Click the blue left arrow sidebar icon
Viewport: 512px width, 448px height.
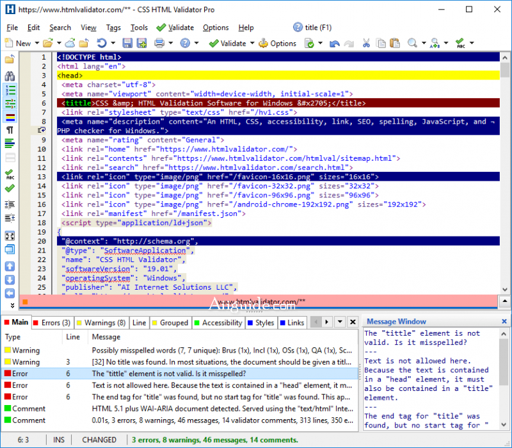[x=10, y=294]
